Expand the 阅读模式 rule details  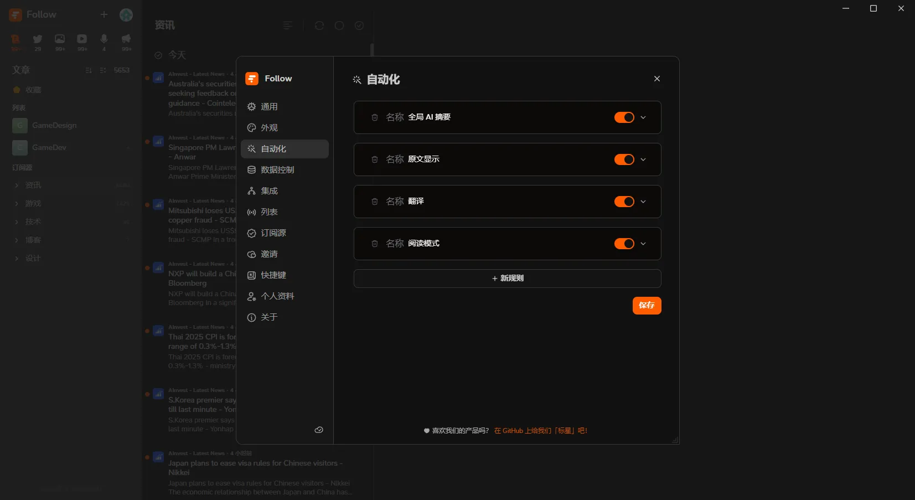tap(643, 244)
